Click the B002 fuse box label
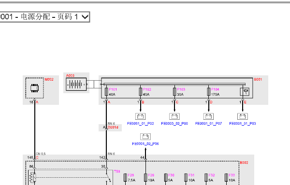 [x=244, y=163]
